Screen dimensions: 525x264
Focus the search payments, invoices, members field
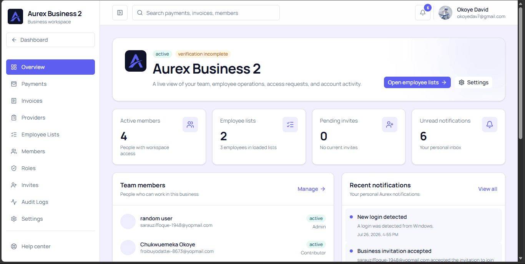206,13
